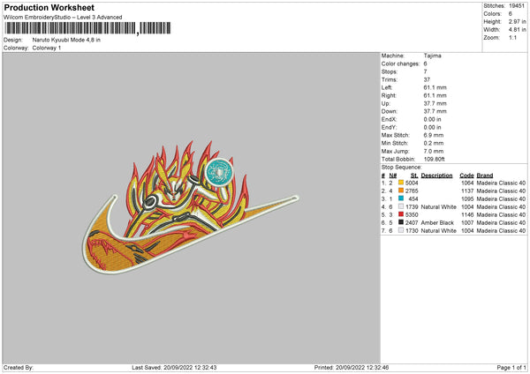Image resolution: width=530 pixels, height=374 pixels.
Task: Click design name 'Naruto Kyuubi Mode 4,8 in'
Action: point(66,40)
